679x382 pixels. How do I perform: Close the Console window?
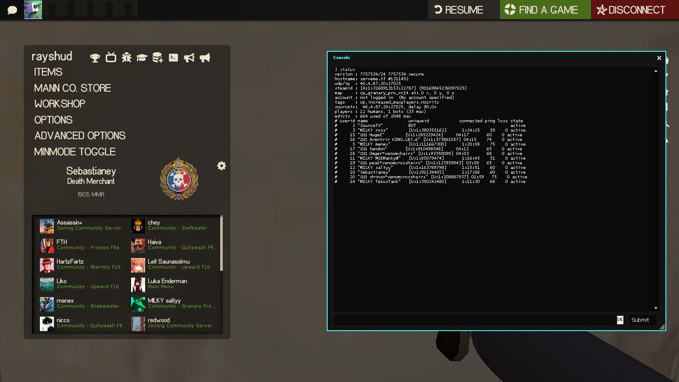coord(659,58)
